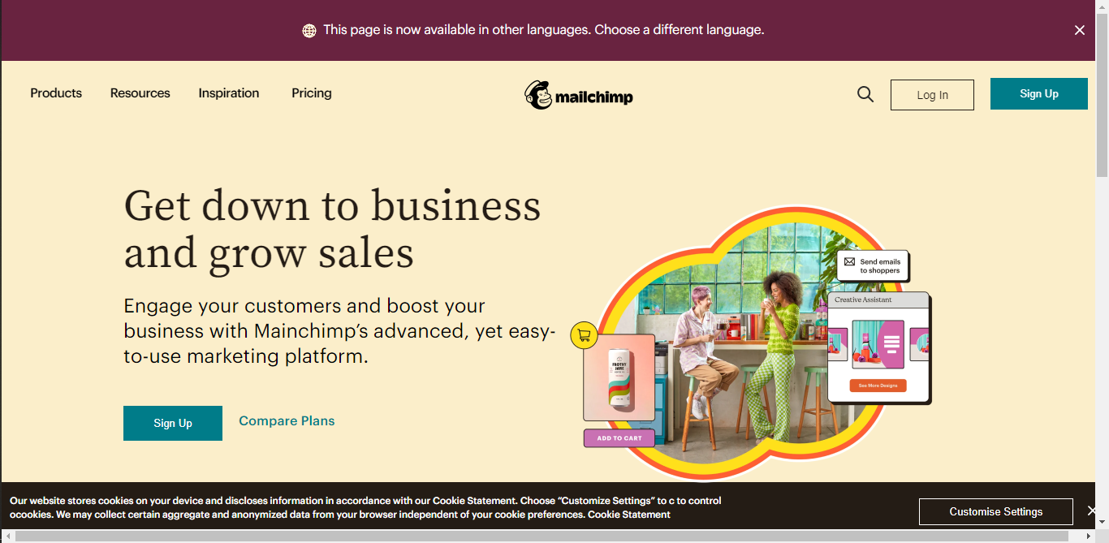The height and width of the screenshot is (543, 1109).
Task: Expand the Resources menu
Action: pyautogui.click(x=140, y=93)
